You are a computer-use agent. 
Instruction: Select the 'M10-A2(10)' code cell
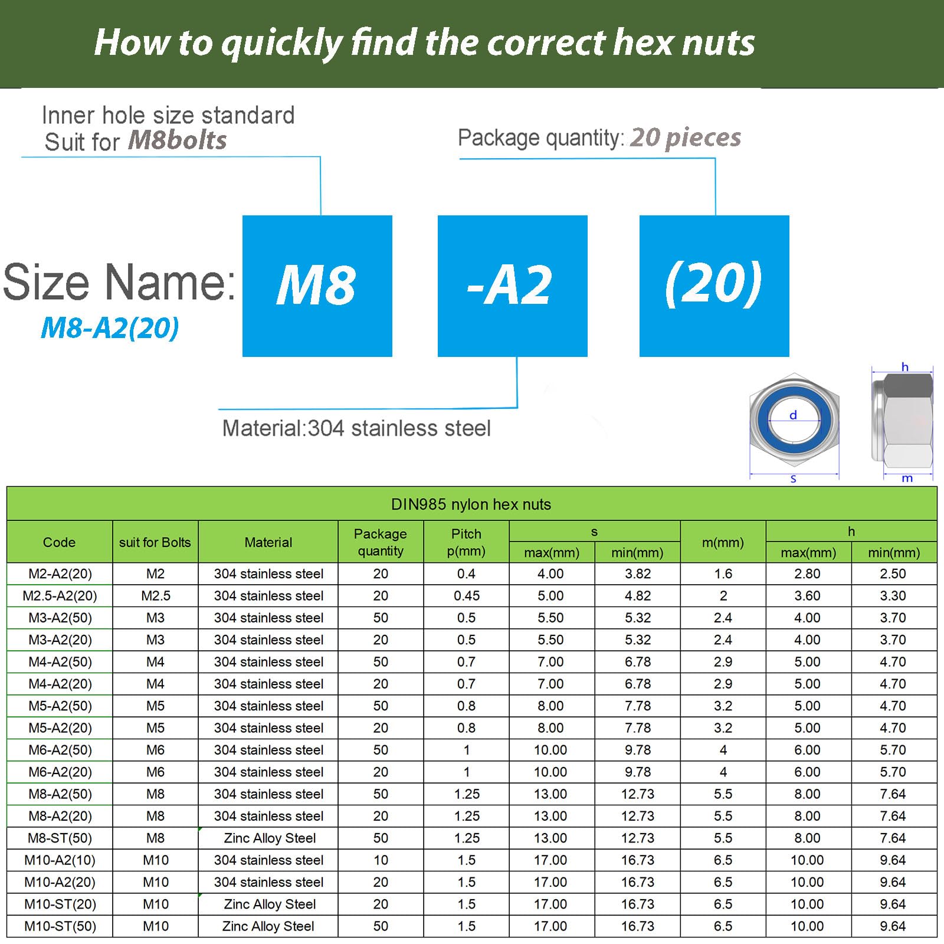(60, 860)
